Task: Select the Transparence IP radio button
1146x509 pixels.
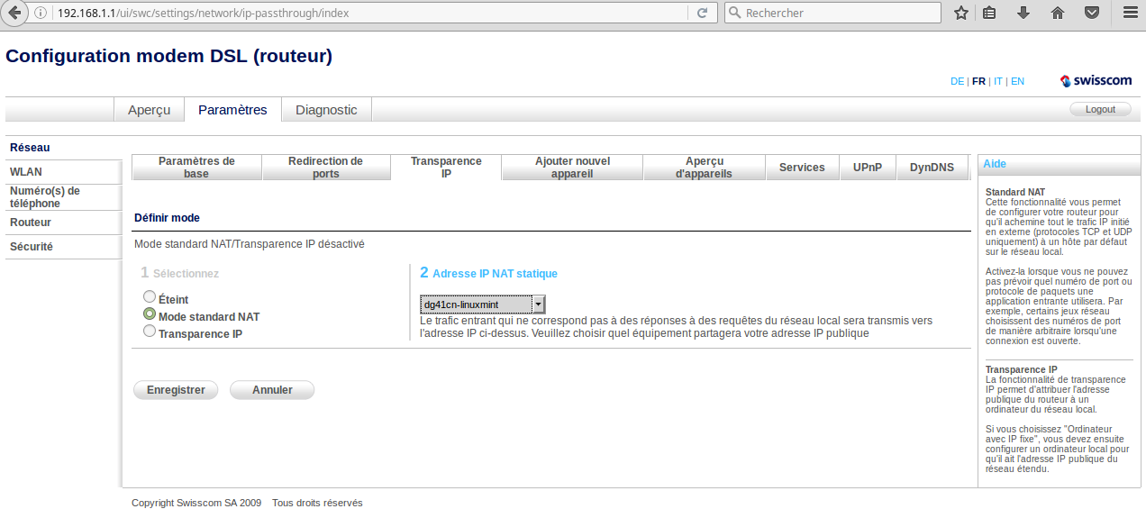Action: click(150, 332)
